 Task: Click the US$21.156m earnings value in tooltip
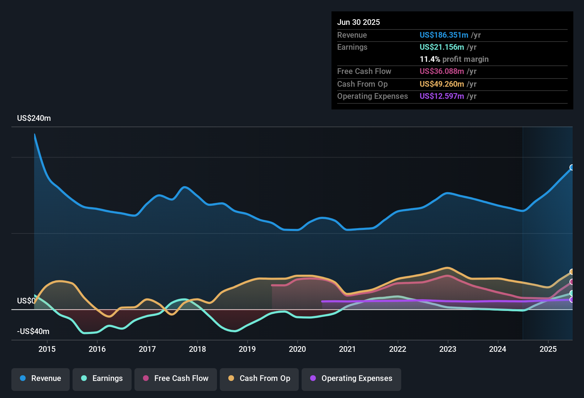click(x=441, y=47)
